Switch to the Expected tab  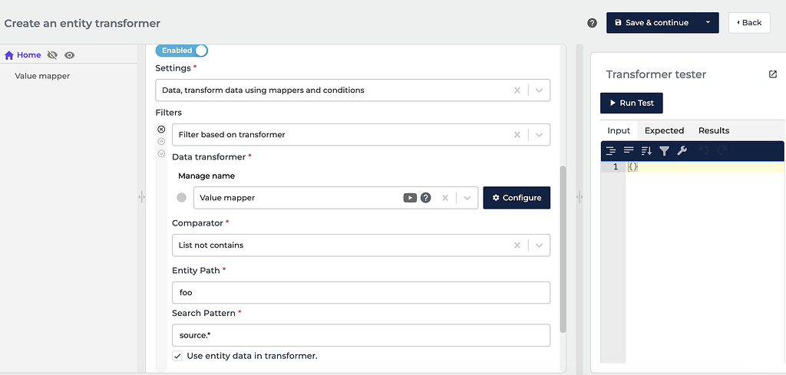(x=664, y=130)
